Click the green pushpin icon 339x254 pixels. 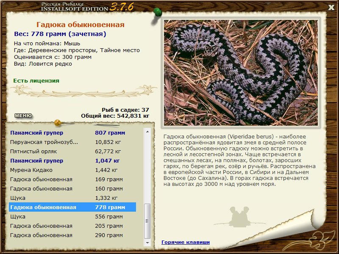158,13
